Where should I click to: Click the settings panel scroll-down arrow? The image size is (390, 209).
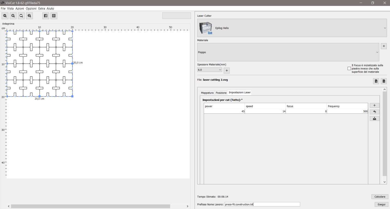point(385,182)
